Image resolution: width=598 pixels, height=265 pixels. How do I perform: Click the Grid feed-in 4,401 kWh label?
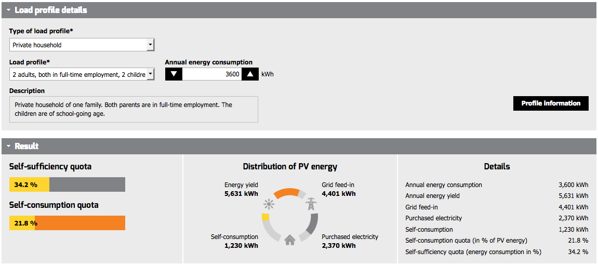[339, 189]
